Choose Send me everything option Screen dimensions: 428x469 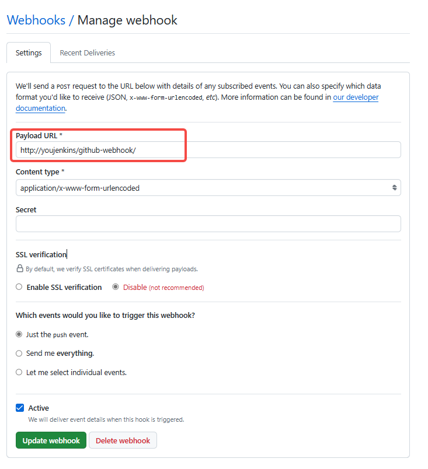point(19,353)
